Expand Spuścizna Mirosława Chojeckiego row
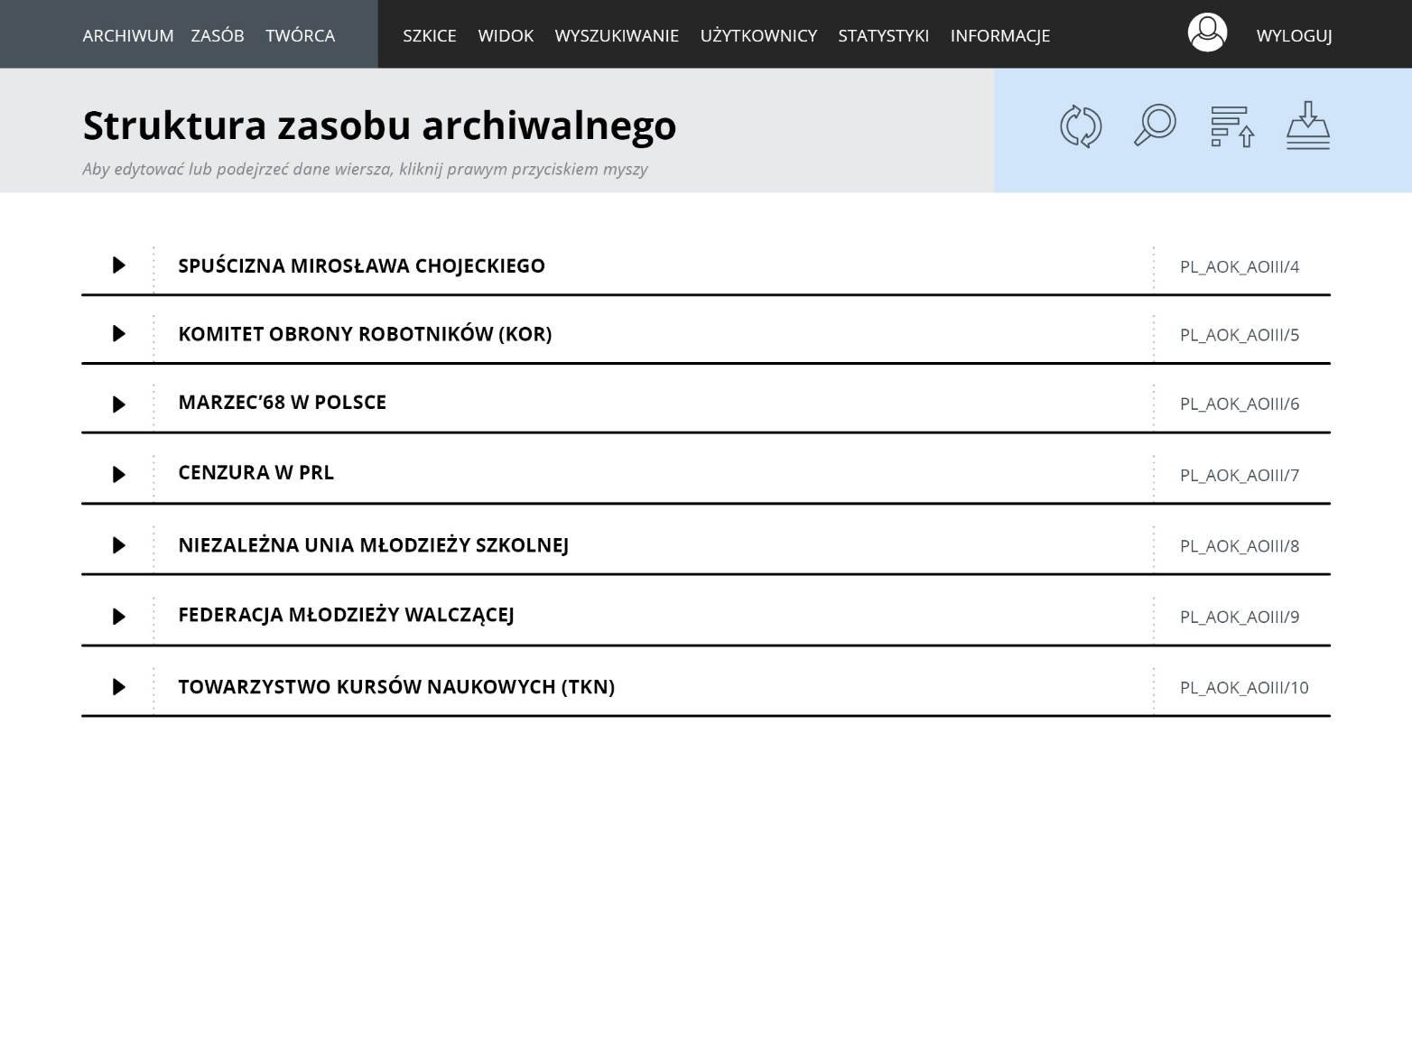The height and width of the screenshot is (1059, 1412). coord(119,265)
